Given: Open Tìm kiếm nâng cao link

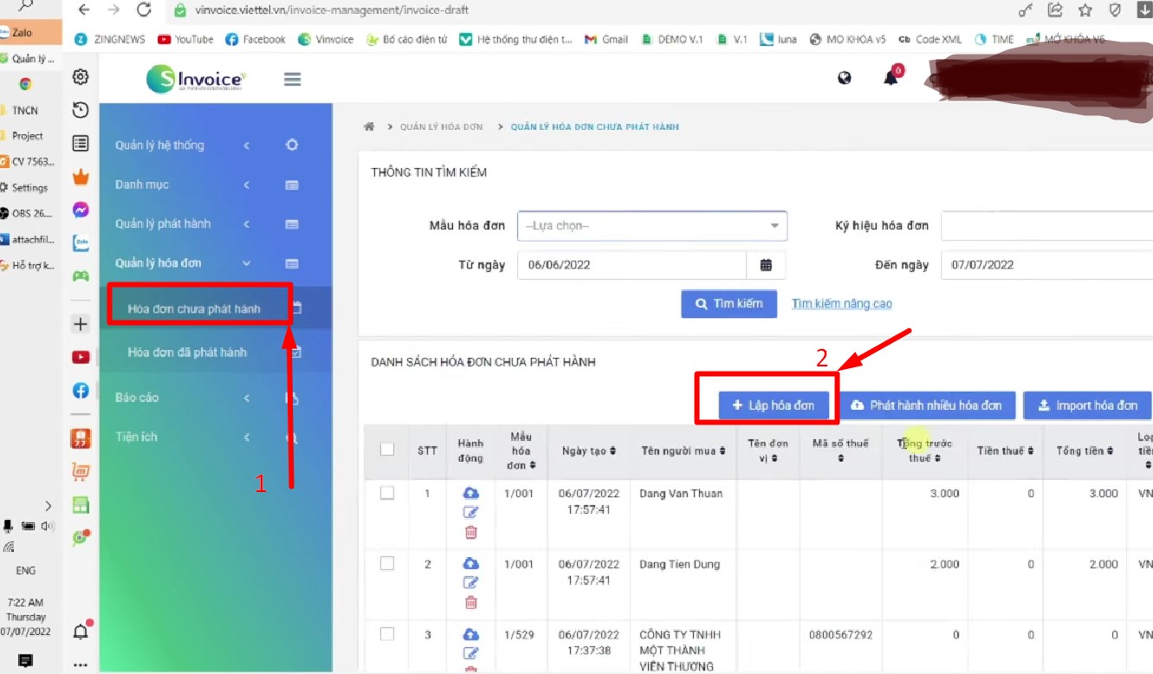Looking at the screenshot, I should 842,303.
